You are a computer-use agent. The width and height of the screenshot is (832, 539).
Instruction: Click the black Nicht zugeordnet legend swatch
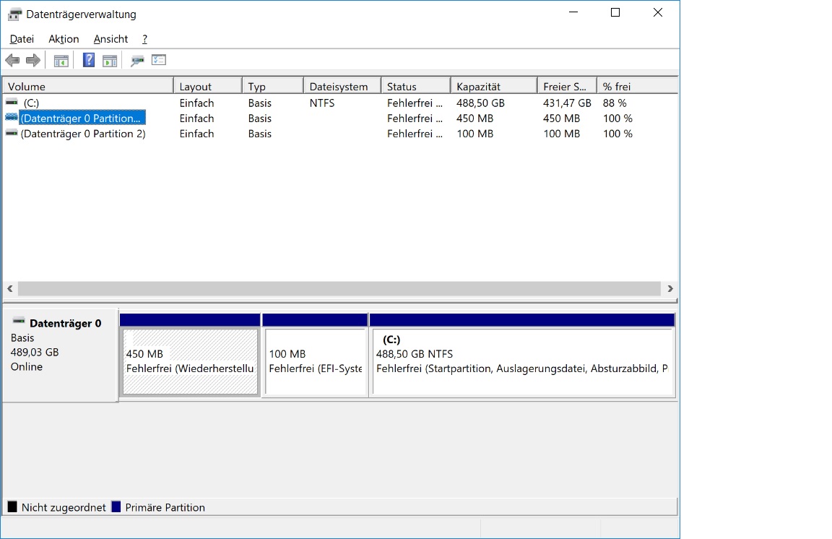(x=12, y=506)
